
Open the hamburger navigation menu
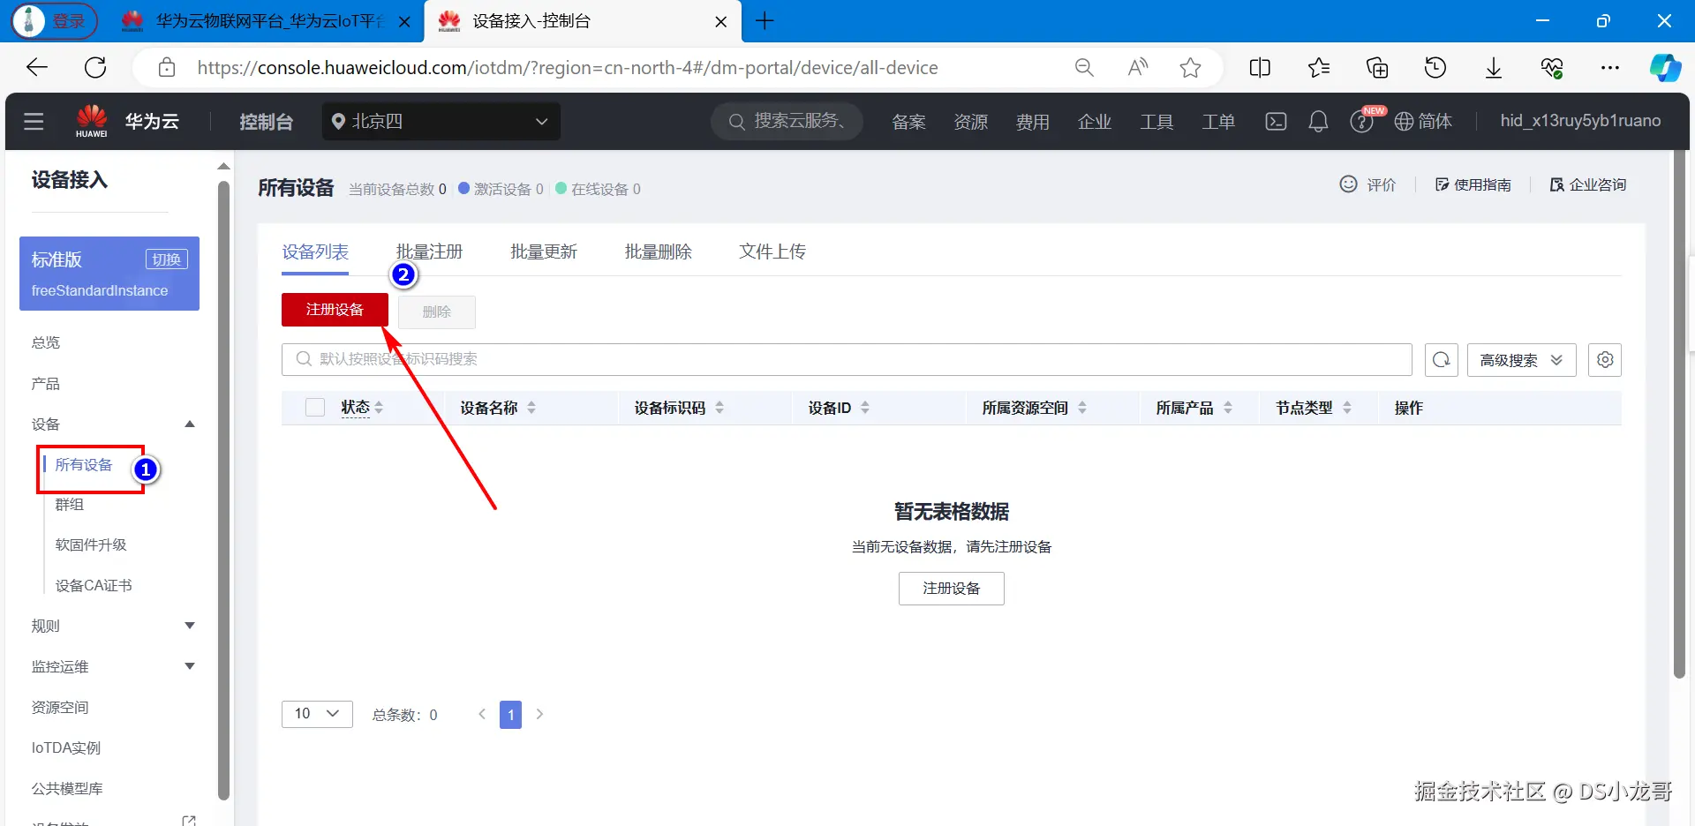(x=34, y=121)
